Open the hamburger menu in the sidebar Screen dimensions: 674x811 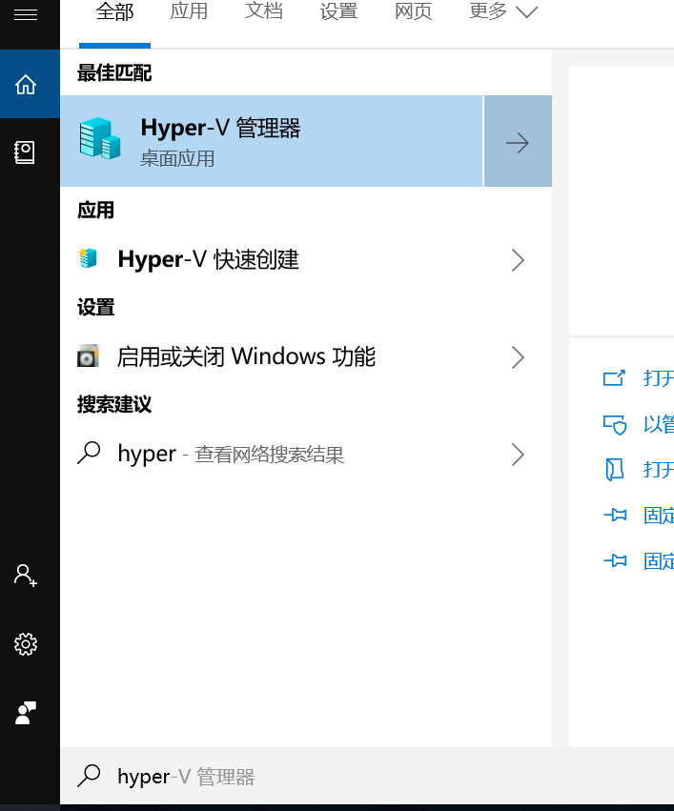tap(26, 15)
